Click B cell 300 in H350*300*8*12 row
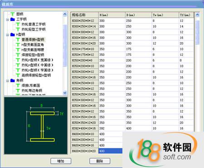 click(x=139, y=100)
